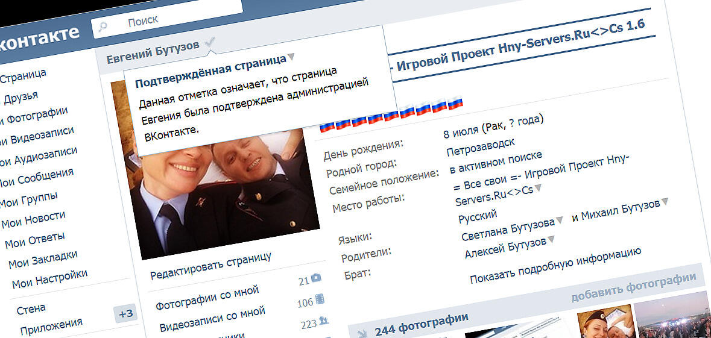The height and width of the screenshot is (338, 711).
Task: Click the last Russian flag emoji in the status
Action: point(455,103)
